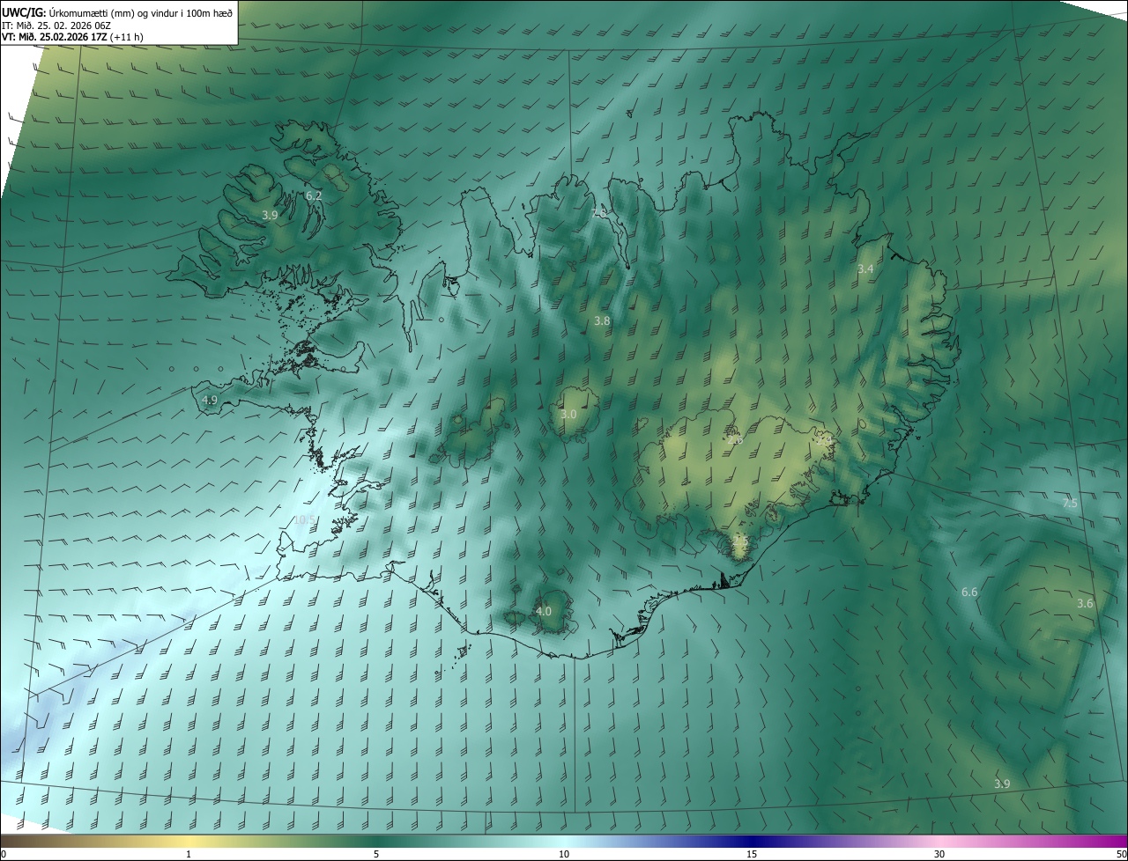The image size is (1128, 861).
Task: Click the 0 tick label on the colour bar
Action: pyautogui.click(x=4, y=854)
